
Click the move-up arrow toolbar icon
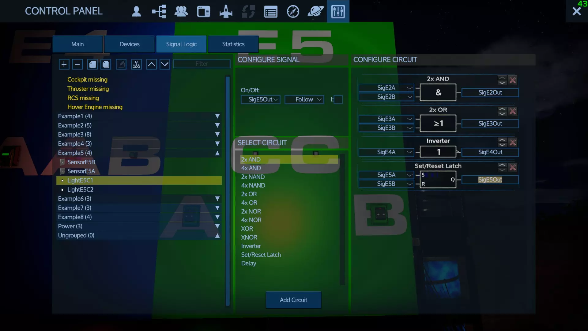pos(152,64)
